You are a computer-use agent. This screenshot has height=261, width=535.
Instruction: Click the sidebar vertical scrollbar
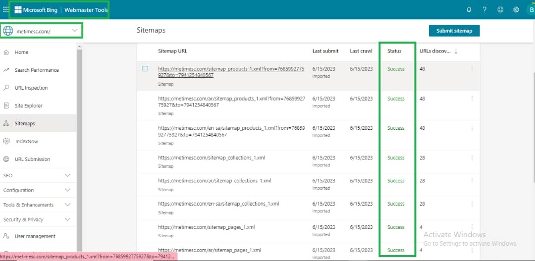click(x=79, y=149)
